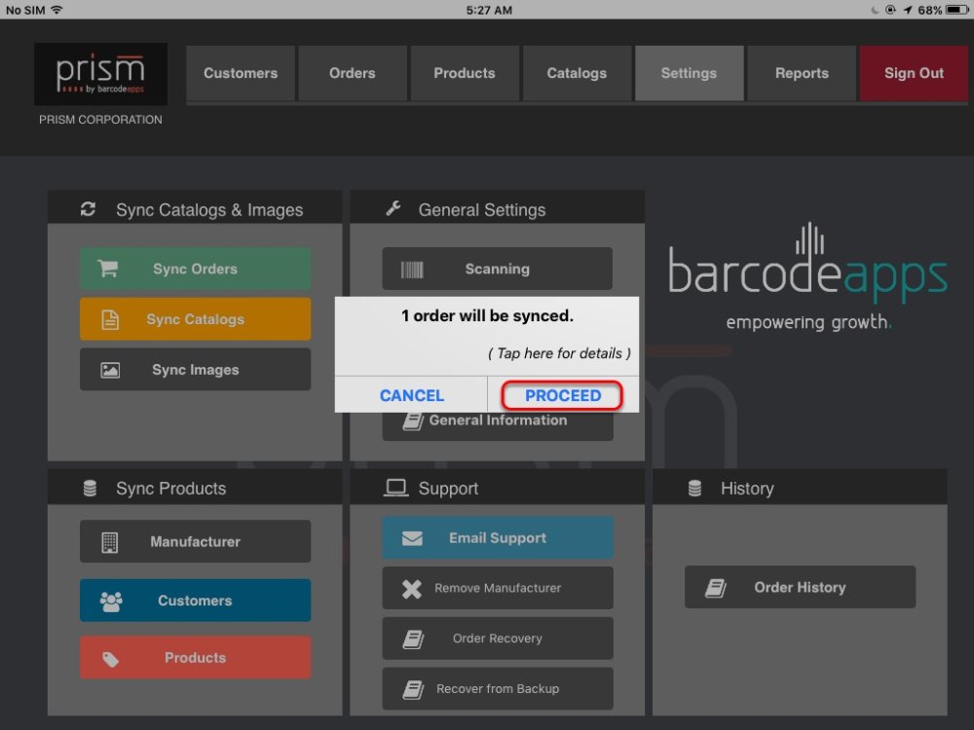Click the PRISM CORPORATION text

100,120
